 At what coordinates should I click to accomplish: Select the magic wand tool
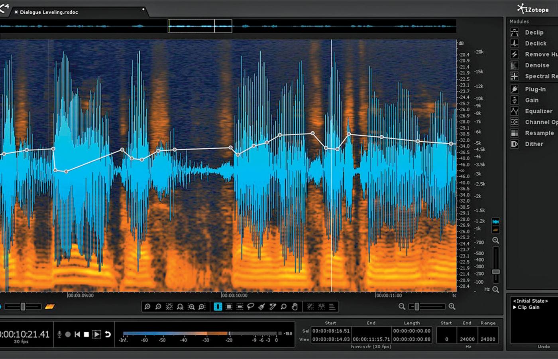tap(273, 307)
